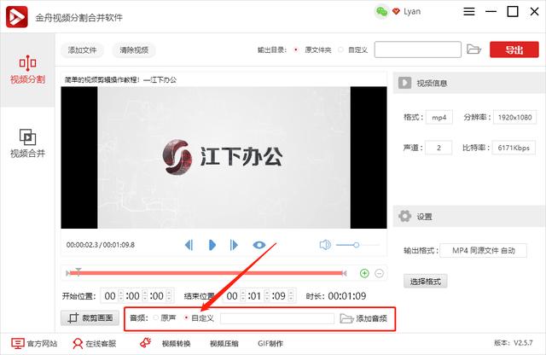Open the MP4 同源文件 output format dropdown
The height and width of the screenshot is (355, 546).
click(x=483, y=251)
